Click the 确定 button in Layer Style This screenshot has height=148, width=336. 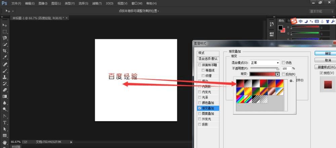[x=325, y=53]
